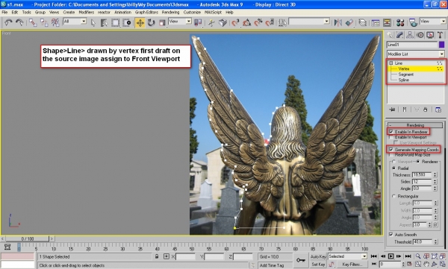The width and height of the screenshot is (448, 269).
Task: Select the Bind to Space Warp tool
Action: pyautogui.click(x=55, y=22)
